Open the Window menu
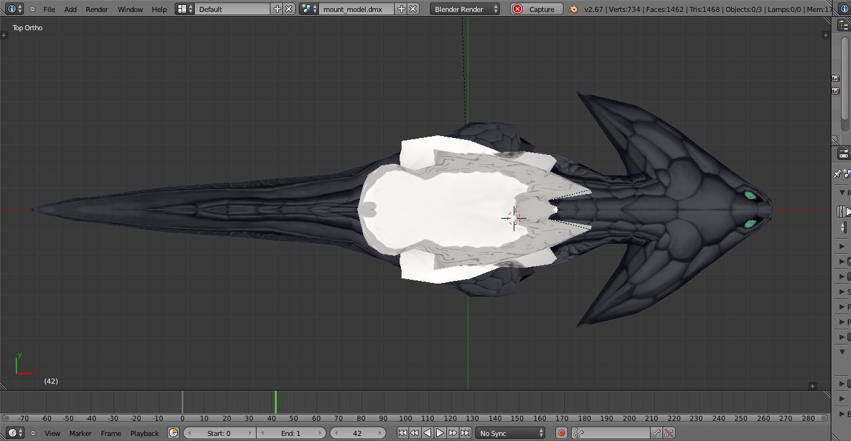Screen dimensions: 851x441 [x=130, y=9]
